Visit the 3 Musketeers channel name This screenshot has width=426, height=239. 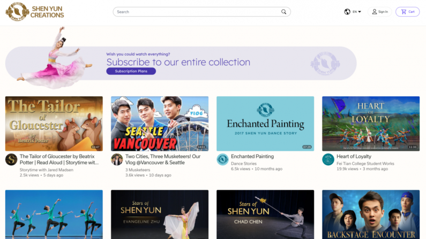(138, 170)
